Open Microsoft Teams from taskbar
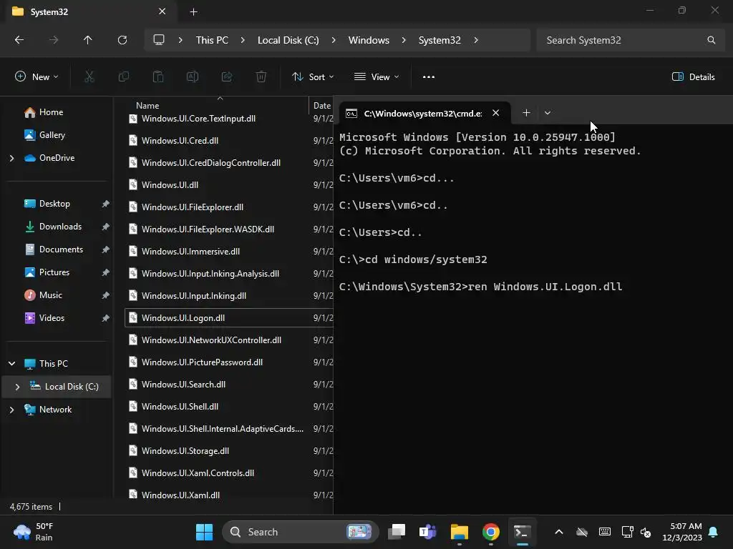733x549 pixels. point(428,532)
